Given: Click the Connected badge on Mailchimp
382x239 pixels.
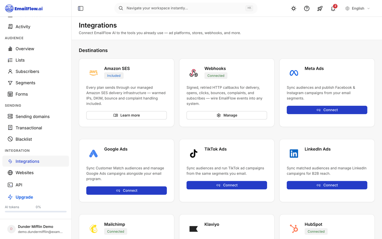Looking at the screenshot, I should pyautogui.click(x=115, y=232).
